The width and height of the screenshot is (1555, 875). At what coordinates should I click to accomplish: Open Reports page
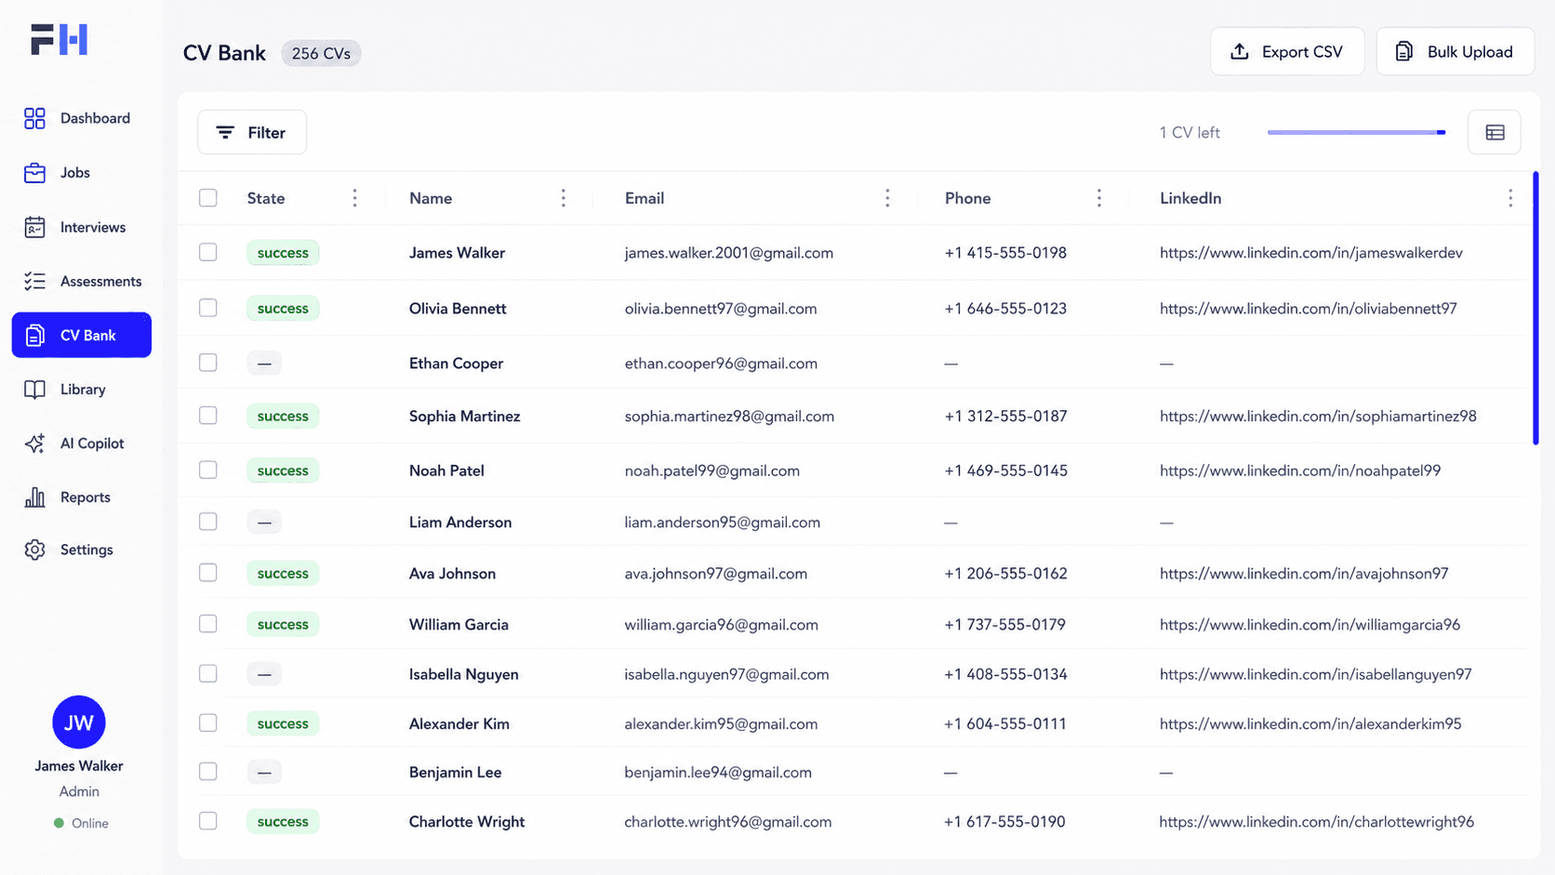click(82, 497)
